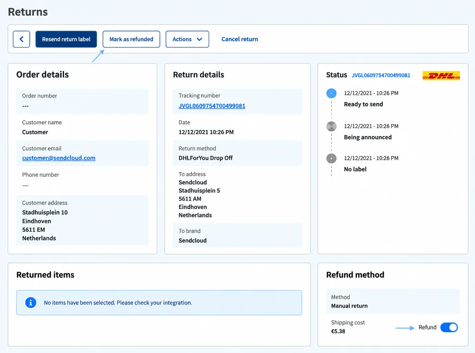
Task: Click the 'Stadhuisplein 10' customer address line
Action: click(45, 212)
